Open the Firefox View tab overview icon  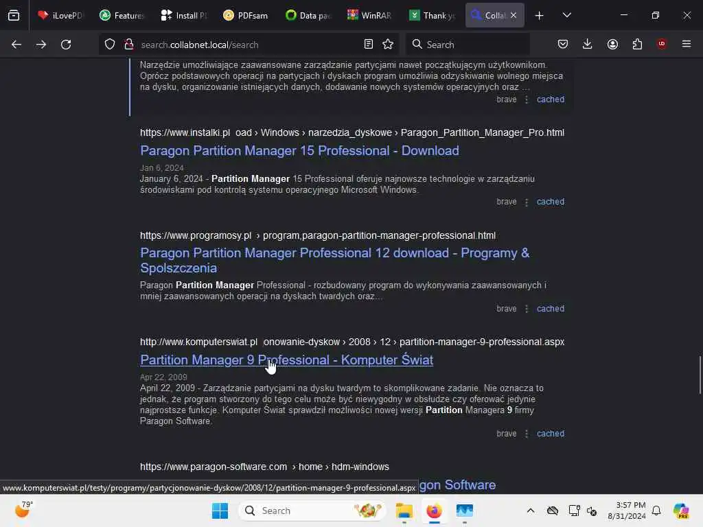(x=14, y=15)
